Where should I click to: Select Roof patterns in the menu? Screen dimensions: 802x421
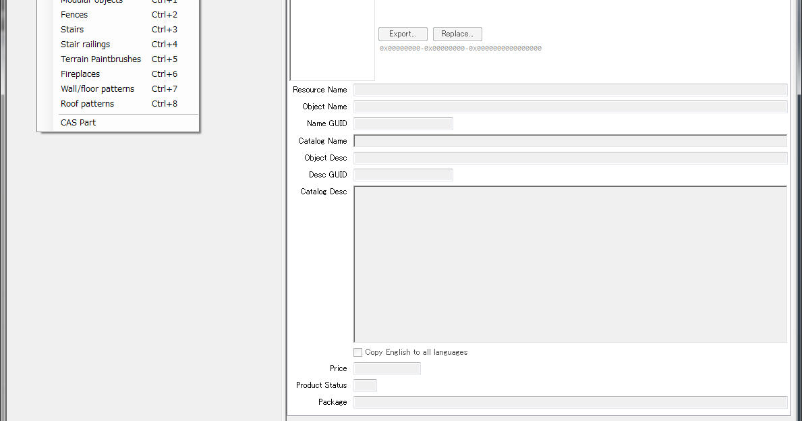87,103
